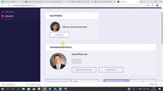Open Windows taskbar search

tap(8, 89)
